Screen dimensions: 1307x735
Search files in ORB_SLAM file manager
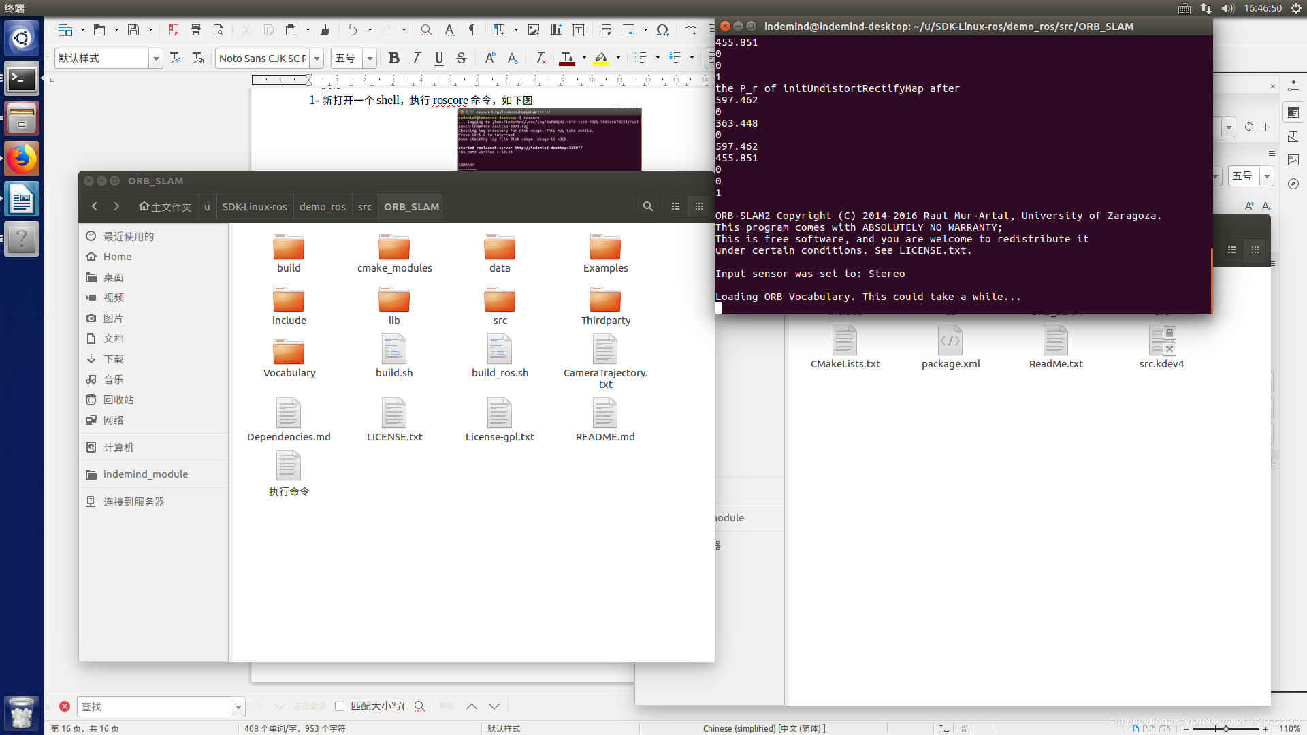[648, 206]
